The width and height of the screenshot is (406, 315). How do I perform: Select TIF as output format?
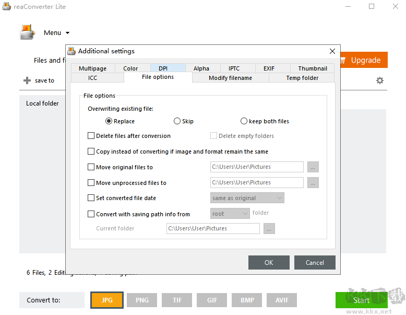click(x=177, y=300)
